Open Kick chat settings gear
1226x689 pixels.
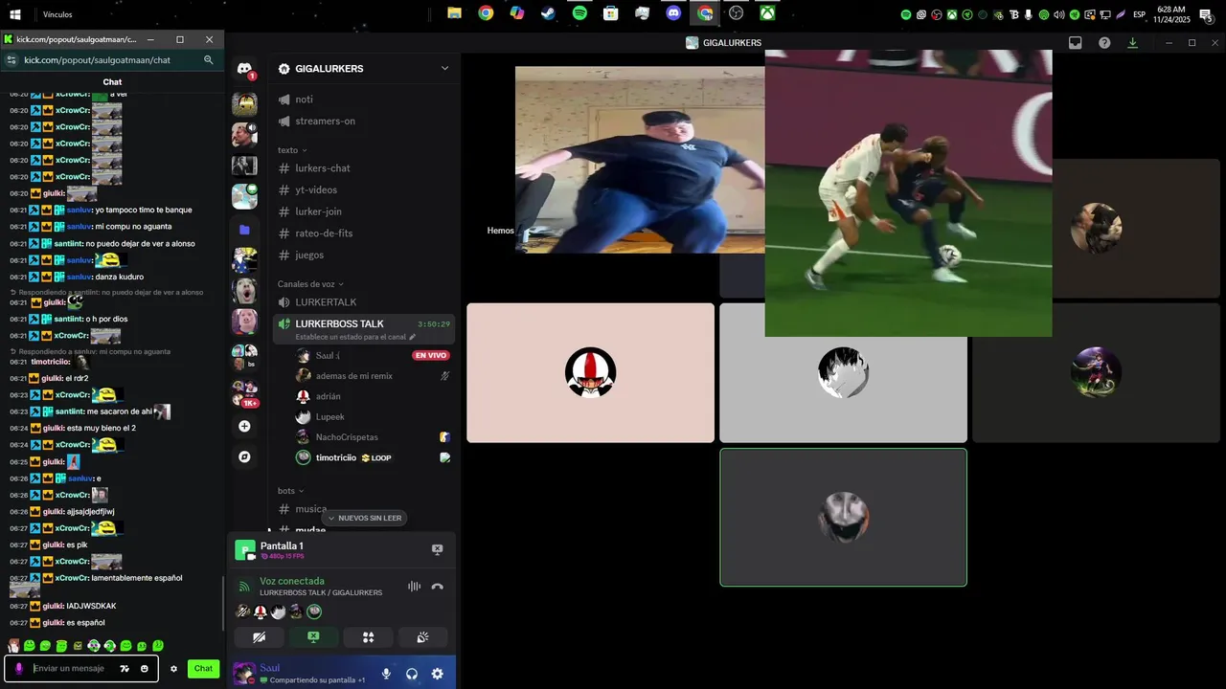pyautogui.click(x=173, y=669)
